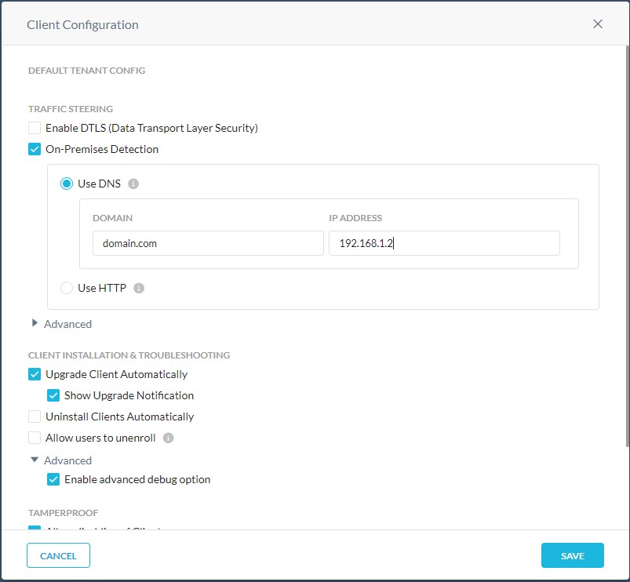Open the Use DNS info tooltip icon

click(131, 184)
